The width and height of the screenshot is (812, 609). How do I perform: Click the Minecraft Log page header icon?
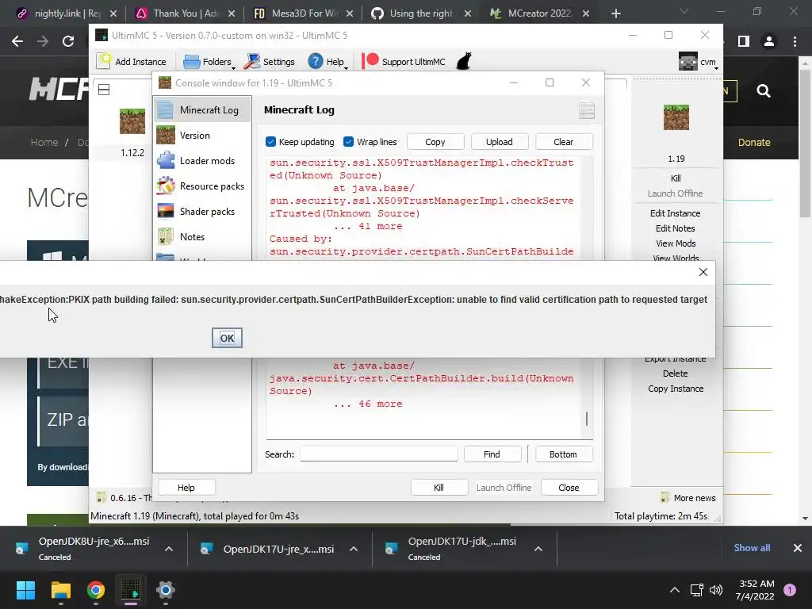587,109
